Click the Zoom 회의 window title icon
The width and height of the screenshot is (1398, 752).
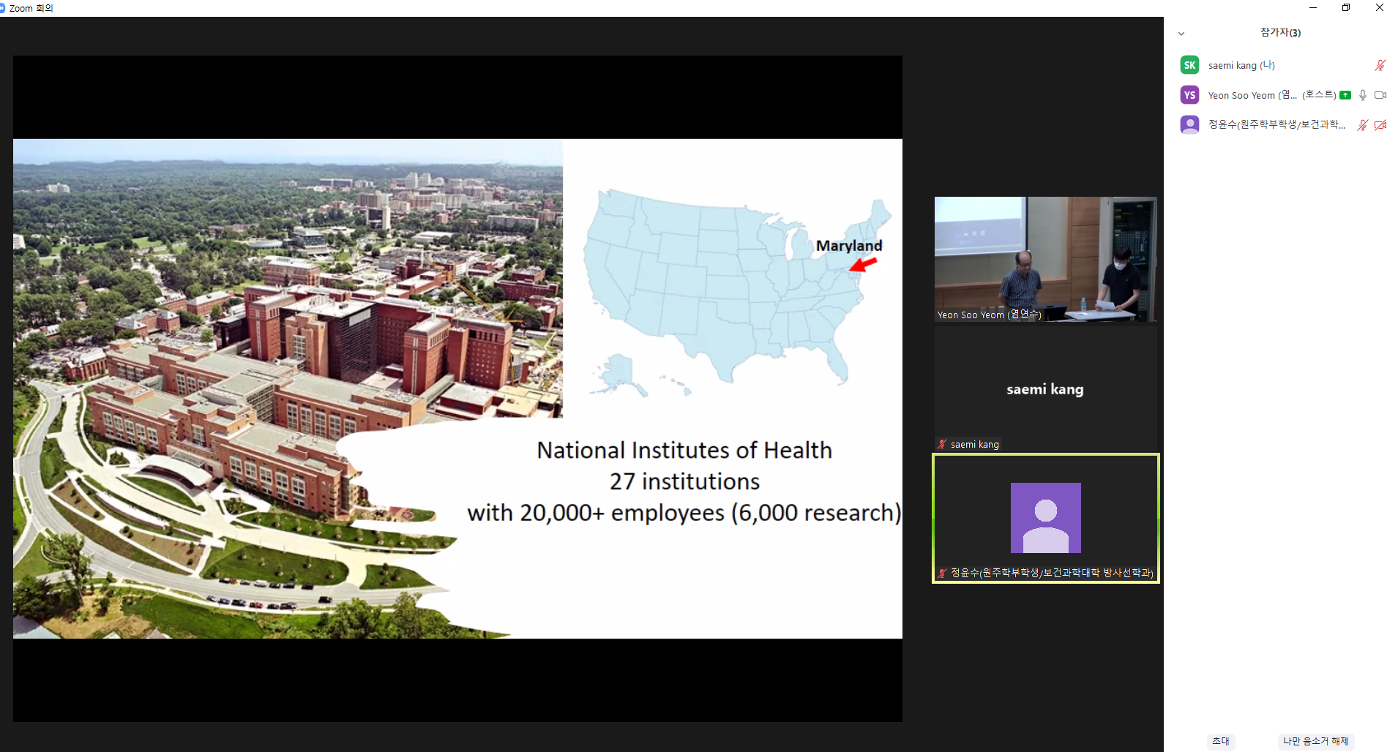pos(3,8)
